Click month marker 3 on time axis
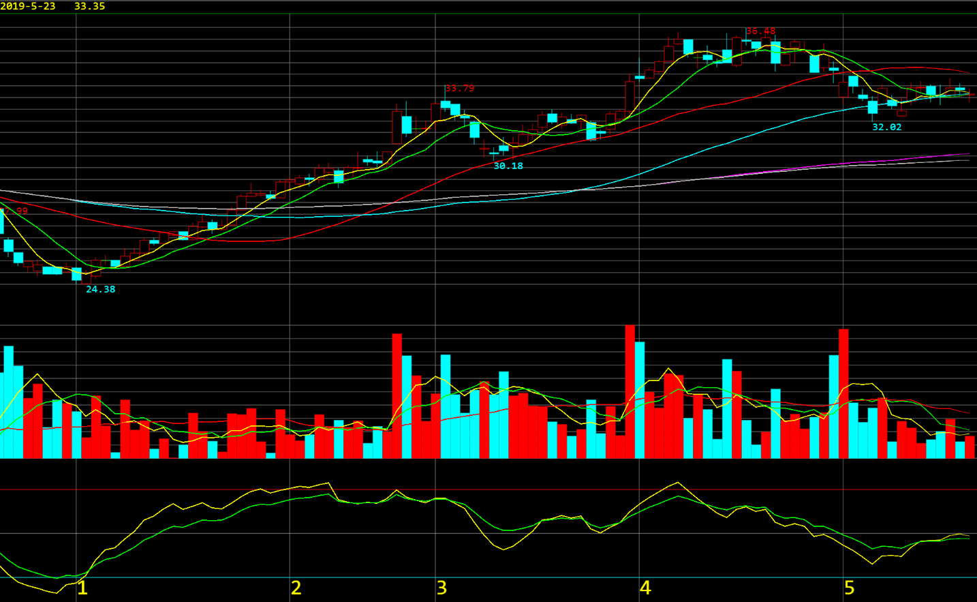The height and width of the screenshot is (602, 977). (441, 588)
